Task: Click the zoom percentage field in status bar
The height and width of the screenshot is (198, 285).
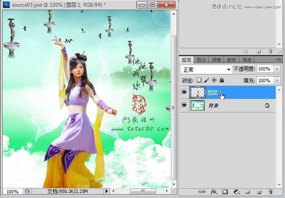Action: [x=12, y=191]
